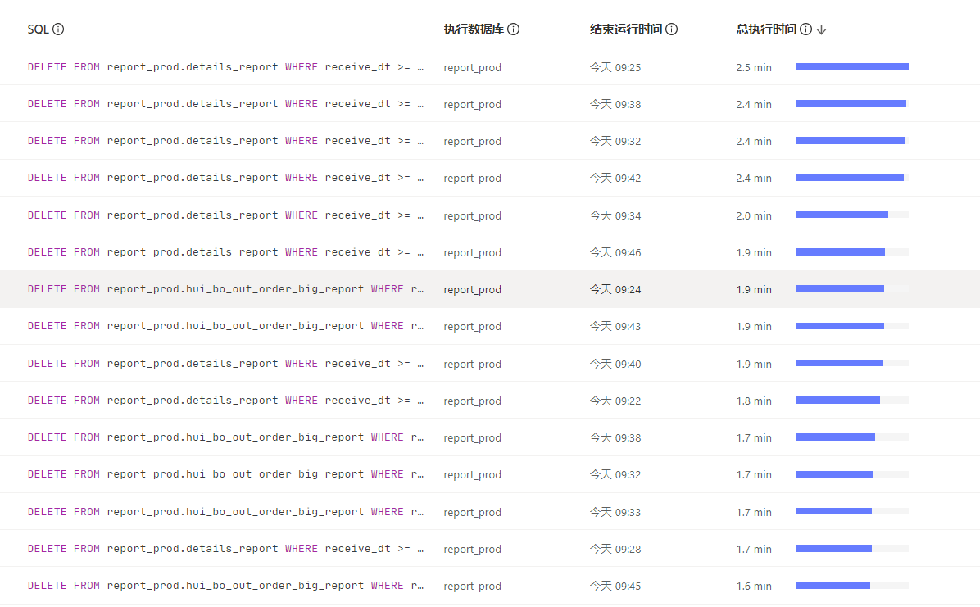Image resolution: width=980 pixels, height=607 pixels.
Task: Click the '2.0 min' total execution time value
Action: (754, 215)
